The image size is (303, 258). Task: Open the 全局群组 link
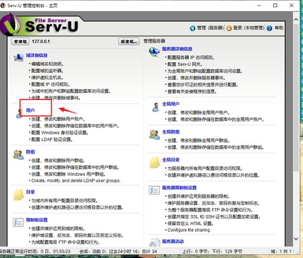(171, 132)
